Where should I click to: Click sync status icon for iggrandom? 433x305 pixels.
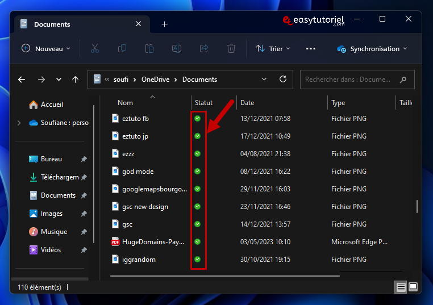point(197,260)
